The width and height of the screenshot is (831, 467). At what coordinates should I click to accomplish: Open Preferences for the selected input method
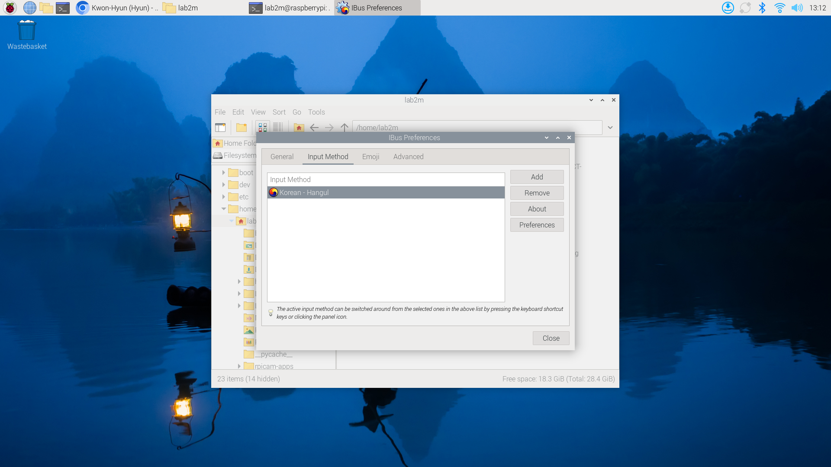pos(537,225)
